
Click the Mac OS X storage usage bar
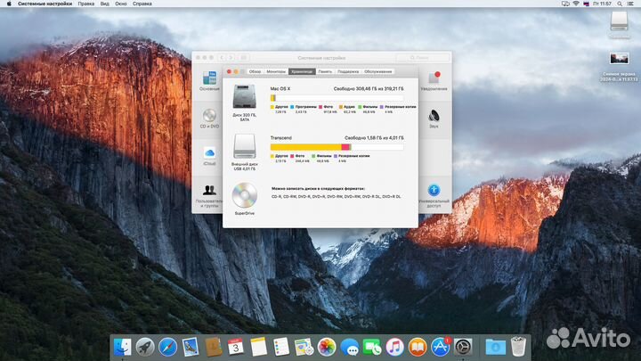click(x=337, y=98)
